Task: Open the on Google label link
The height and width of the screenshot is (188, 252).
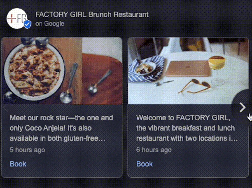Action: point(49,24)
